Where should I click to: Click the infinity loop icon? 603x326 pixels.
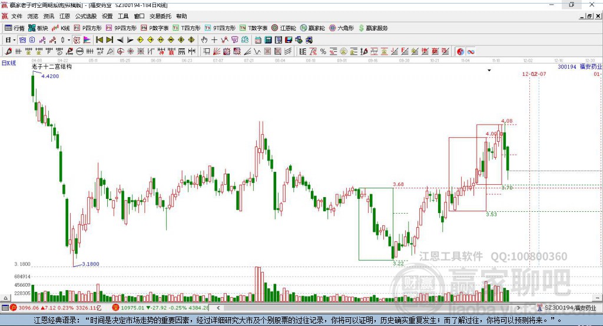pyautogui.click(x=471, y=52)
